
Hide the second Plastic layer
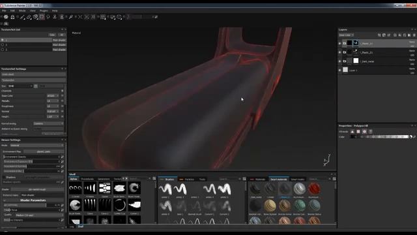(x=339, y=52)
